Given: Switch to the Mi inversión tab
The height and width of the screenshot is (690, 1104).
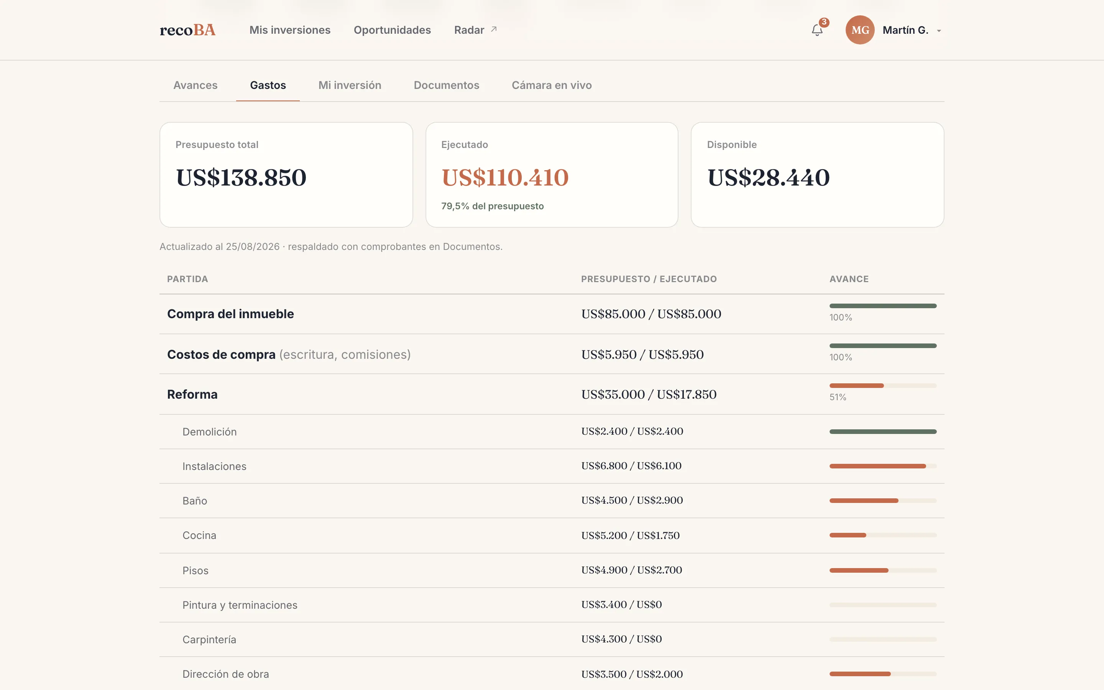Looking at the screenshot, I should coord(350,85).
